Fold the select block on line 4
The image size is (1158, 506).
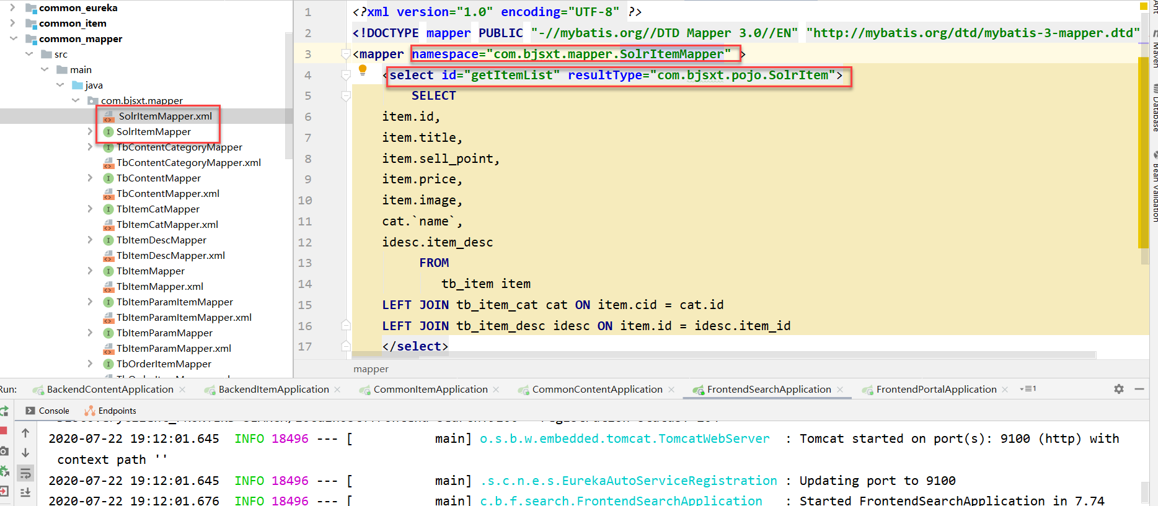[346, 75]
